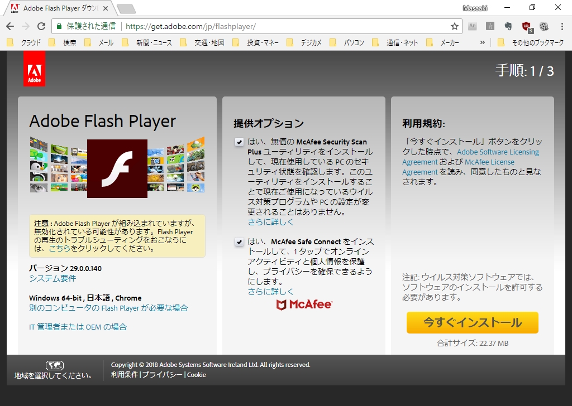Open the パソコン bookmark folder
This screenshot has height=406, width=572.
tap(347, 42)
